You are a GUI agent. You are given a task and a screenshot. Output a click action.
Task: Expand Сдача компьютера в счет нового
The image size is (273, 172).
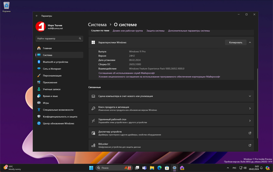pyautogui.click(x=250, y=96)
